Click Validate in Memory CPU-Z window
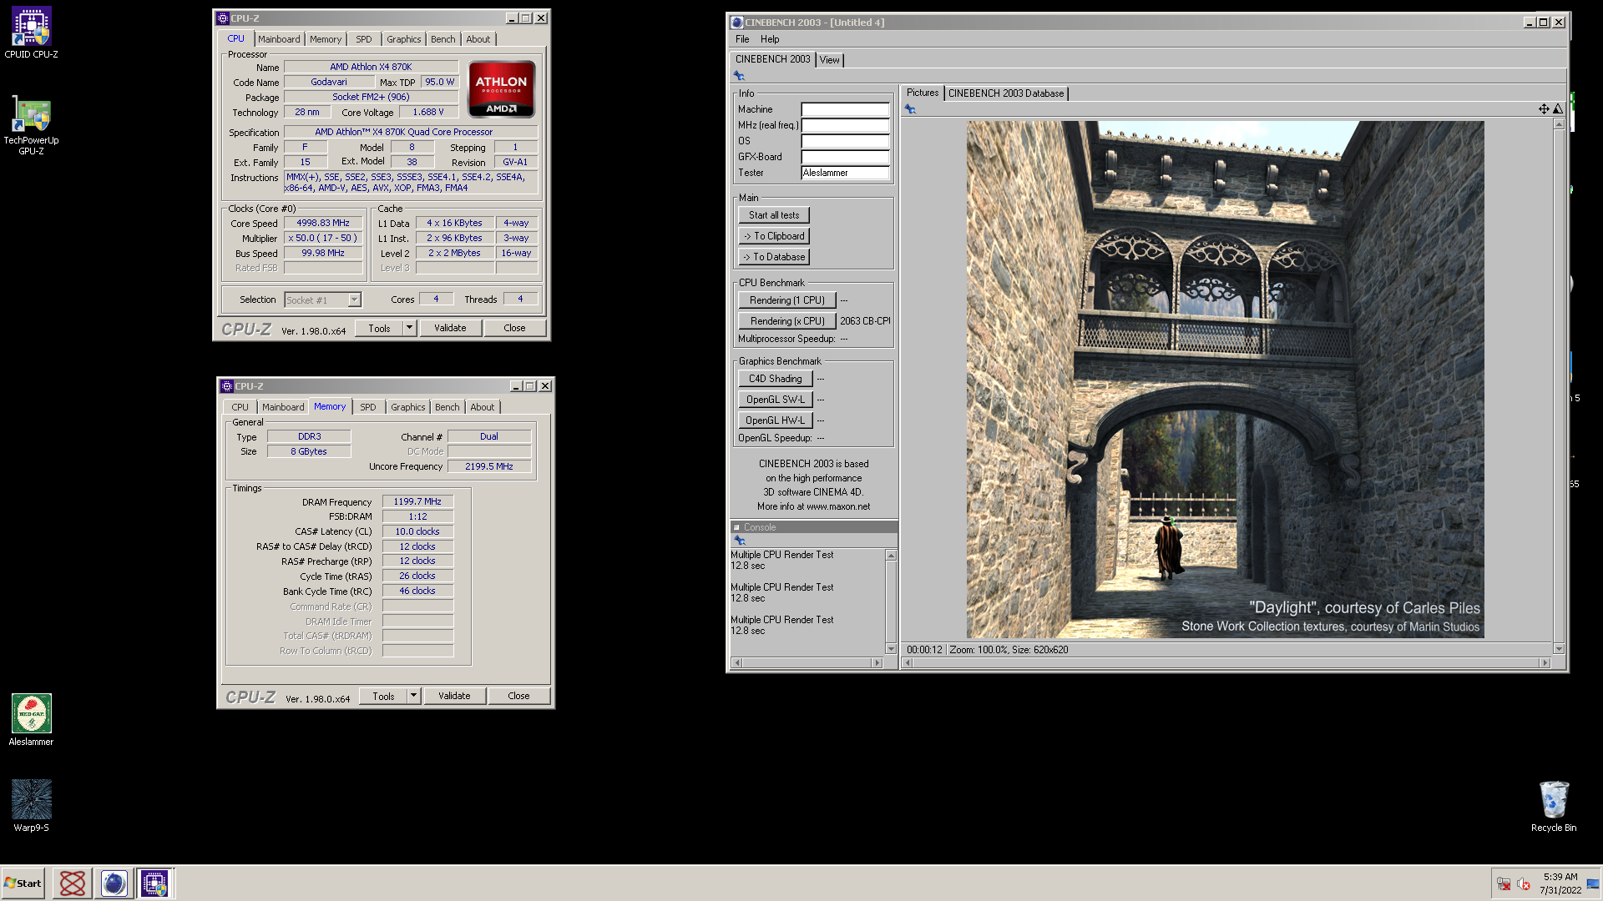Screen dimensions: 1603x901 tap(454, 696)
